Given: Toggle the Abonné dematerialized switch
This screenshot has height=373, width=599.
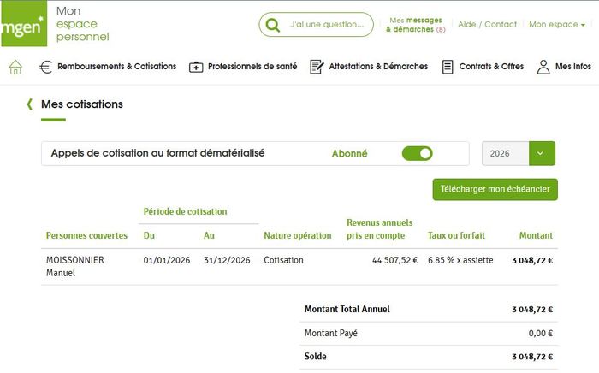Looking at the screenshot, I should coord(418,154).
